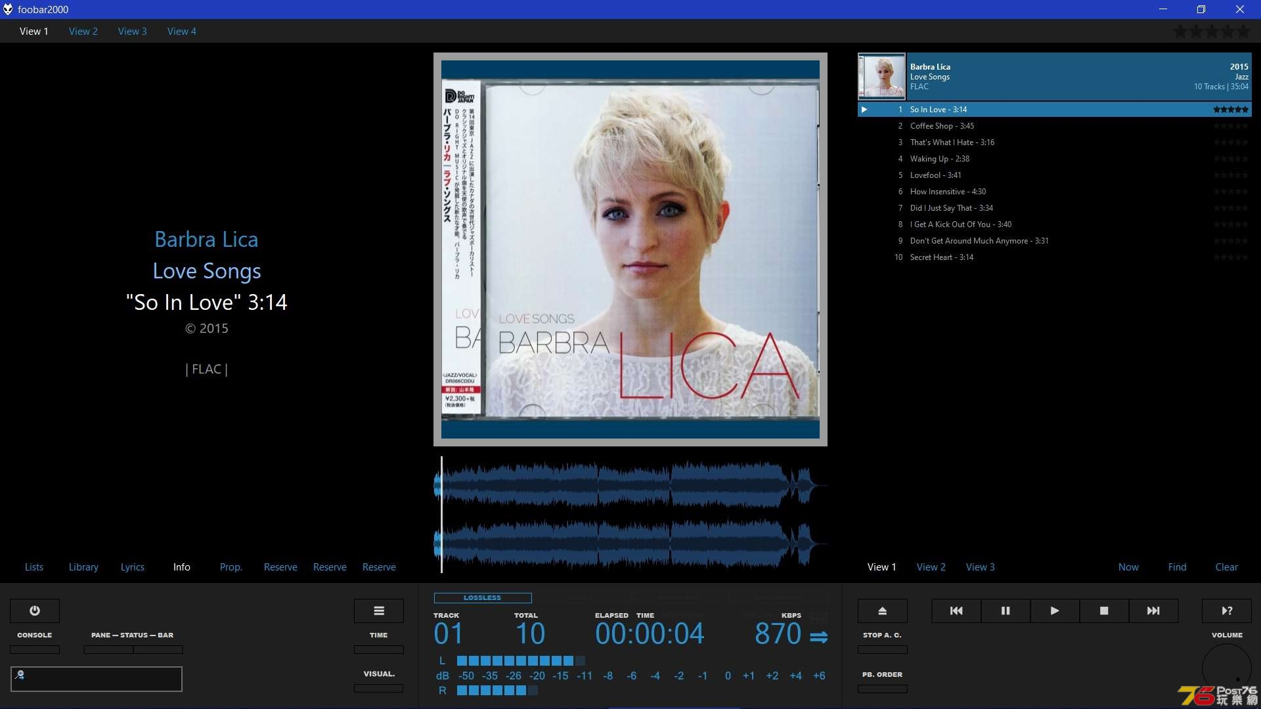Click the large album cover art

[x=630, y=249]
